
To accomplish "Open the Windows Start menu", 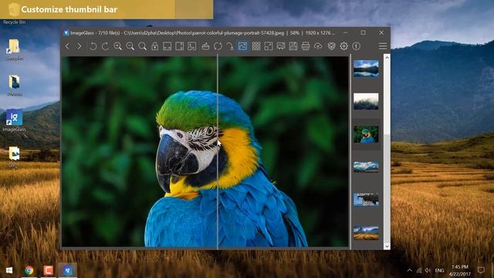I will [x=9, y=270].
